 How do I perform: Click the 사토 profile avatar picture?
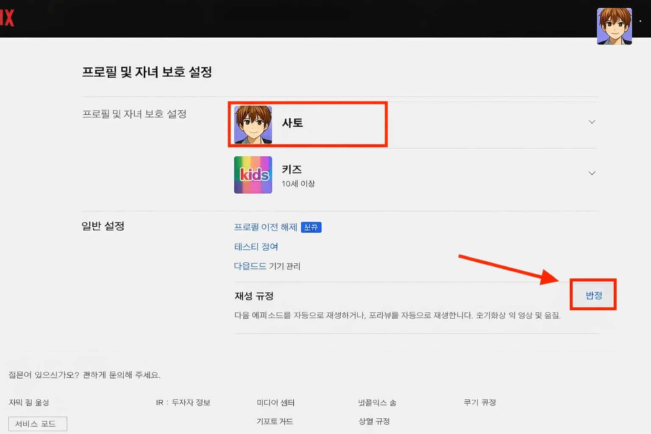pos(252,124)
